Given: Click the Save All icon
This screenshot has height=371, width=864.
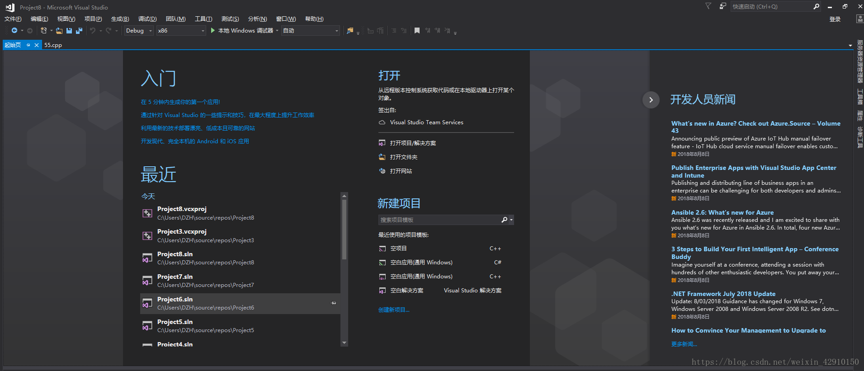Looking at the screenshot, I should click(x=79, y=31).
